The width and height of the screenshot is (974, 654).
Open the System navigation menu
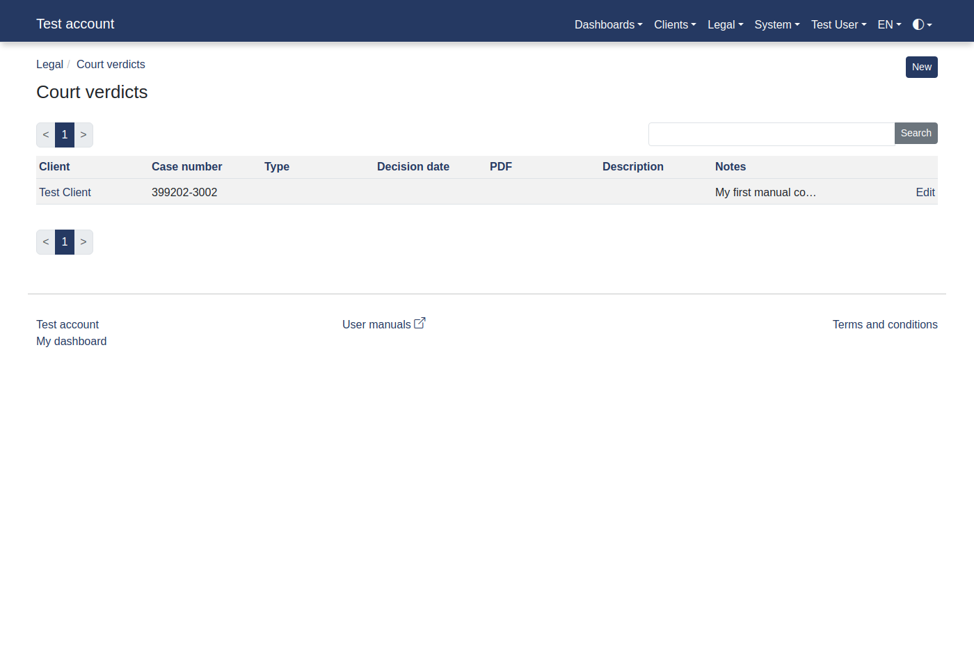pos(776,24)
